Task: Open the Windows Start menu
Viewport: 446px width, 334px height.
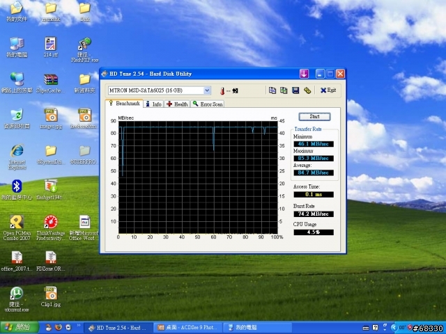Action: 20,328
